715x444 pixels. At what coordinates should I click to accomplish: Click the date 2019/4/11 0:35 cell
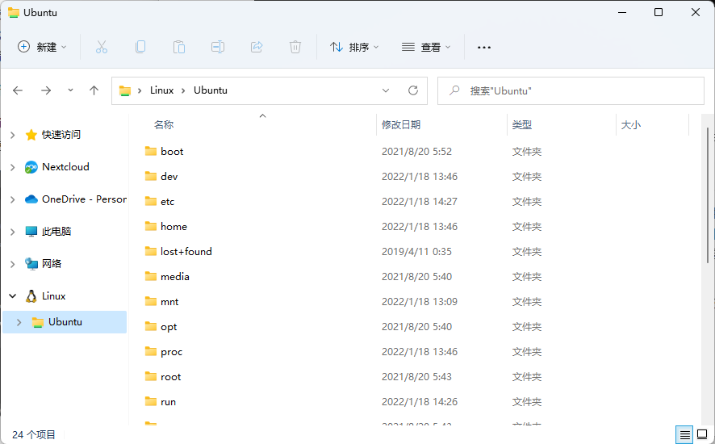pyautogui.click(x=416, y=252)
